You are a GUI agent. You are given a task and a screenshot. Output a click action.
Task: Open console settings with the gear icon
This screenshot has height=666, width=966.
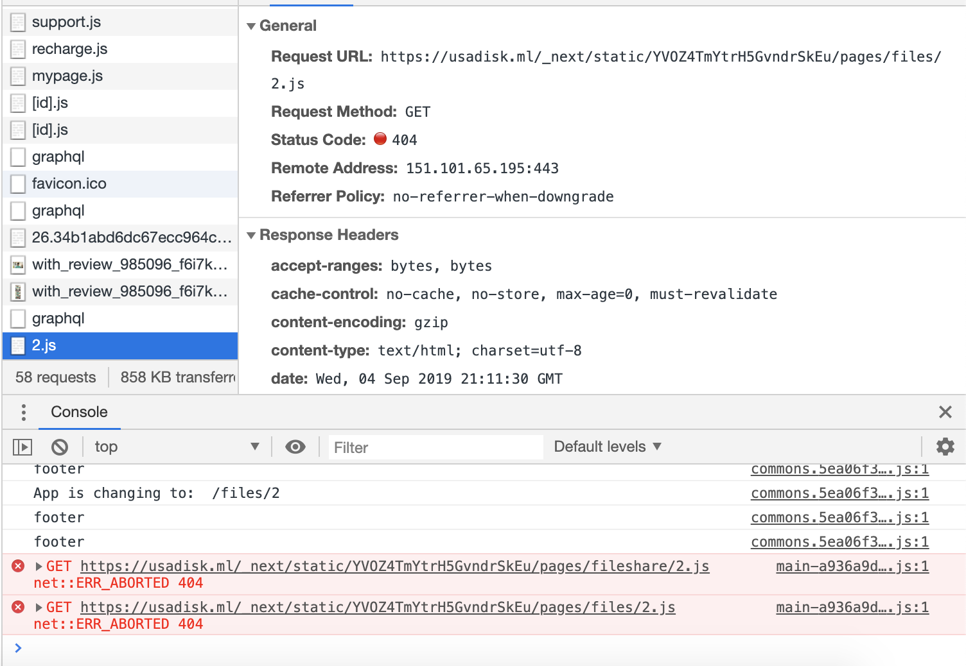point(945,447)
